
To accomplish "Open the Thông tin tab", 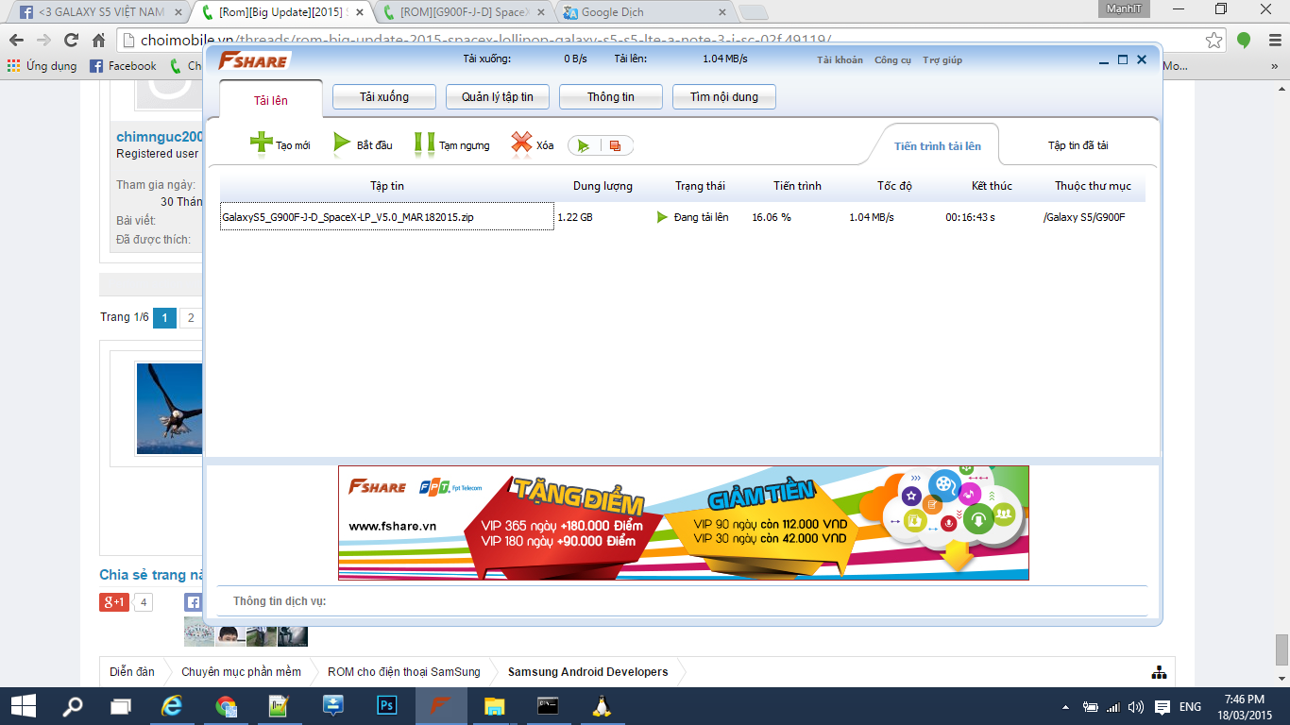I will pyautogui.click(x=611, y=97).
